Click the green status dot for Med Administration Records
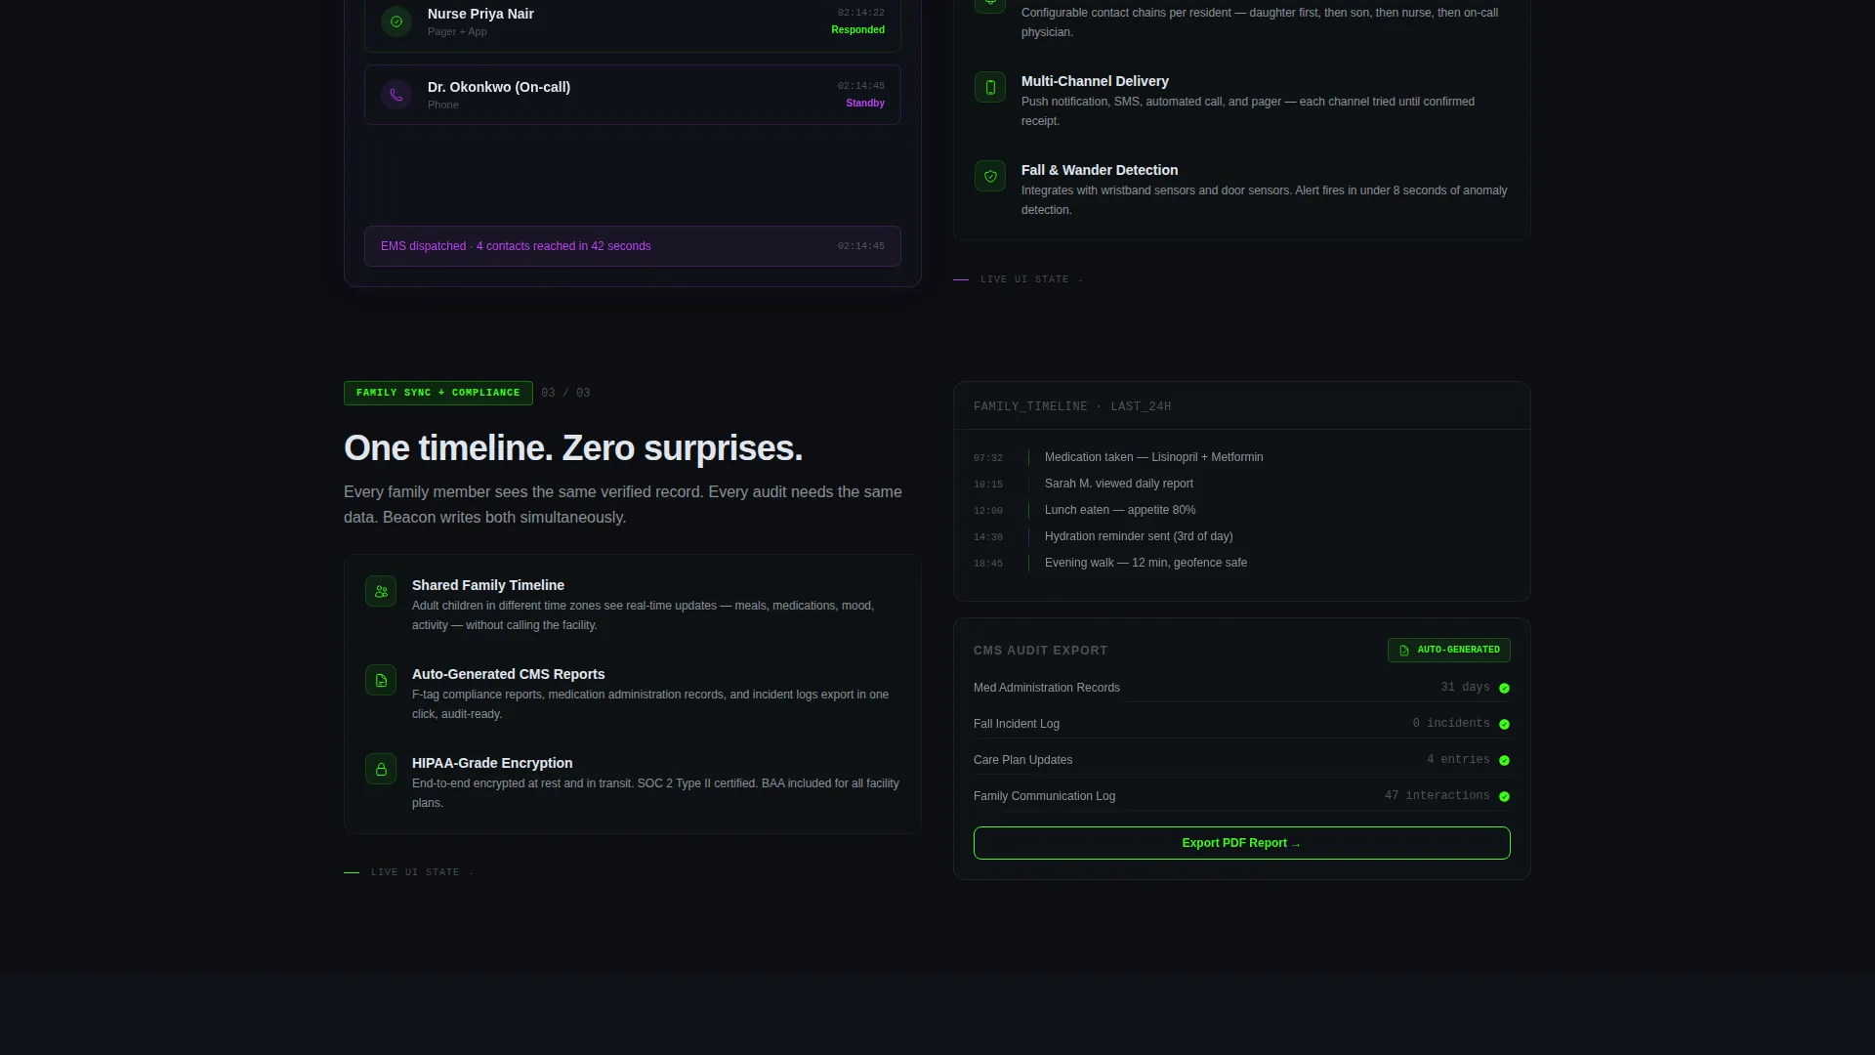This screenshot has height=1055, width=1875. [x=1504, y=688]
